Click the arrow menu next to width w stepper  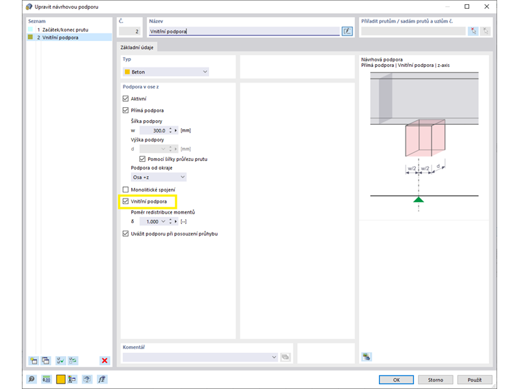coord(176,130)
